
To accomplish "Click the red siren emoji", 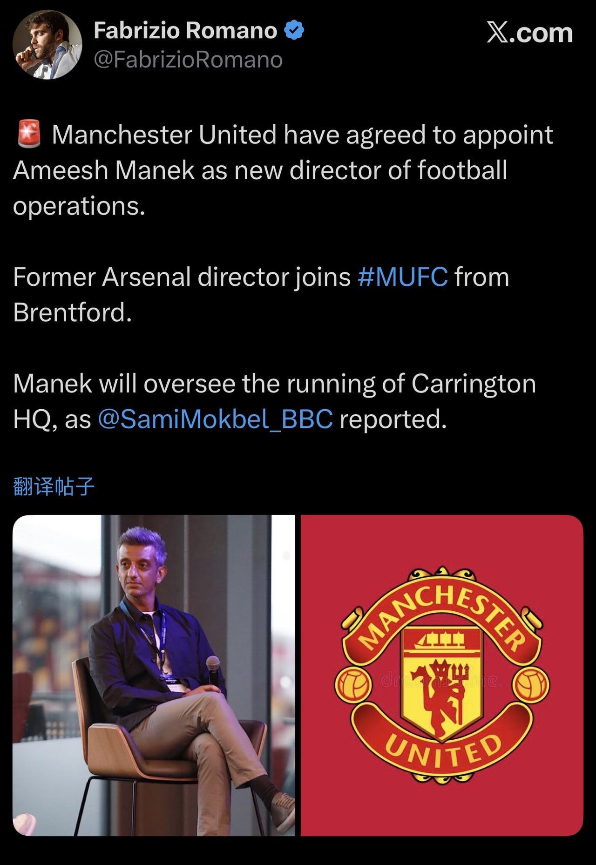I will [x=29, y=134].
